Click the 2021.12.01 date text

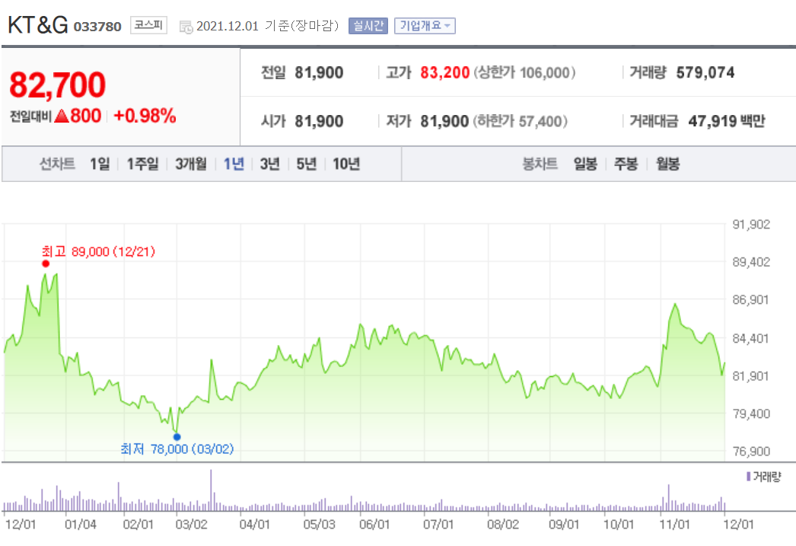click(x=228, y=26)
